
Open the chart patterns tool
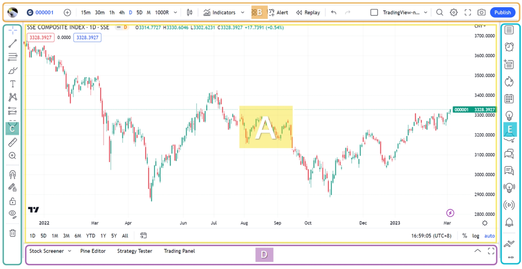pyautogui.click(x=13, y=97)
